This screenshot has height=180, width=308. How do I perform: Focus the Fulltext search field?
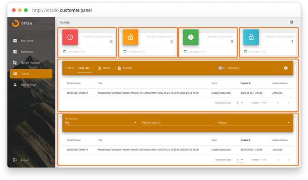pyautogui.click(x=178, y=123)
